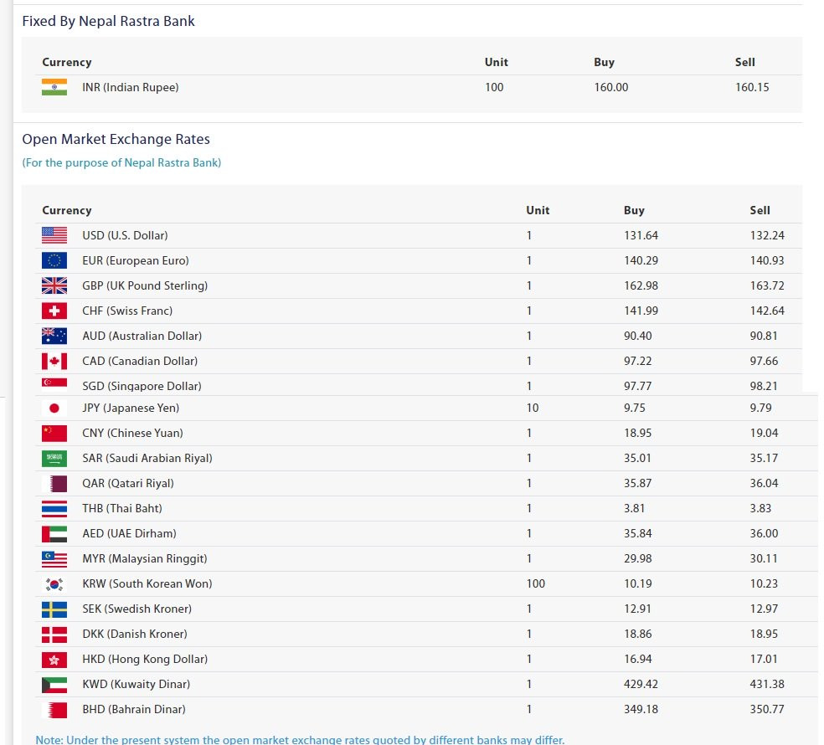
Task: Click the Canada flag icon
Action: 54,361
